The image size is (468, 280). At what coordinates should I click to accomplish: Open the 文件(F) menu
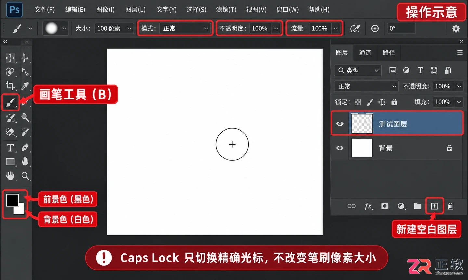tap(45, 10)
